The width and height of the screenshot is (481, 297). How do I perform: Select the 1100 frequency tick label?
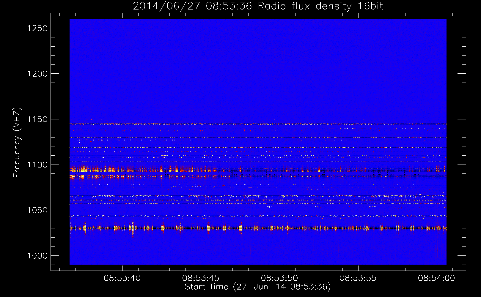click(37, 165)
